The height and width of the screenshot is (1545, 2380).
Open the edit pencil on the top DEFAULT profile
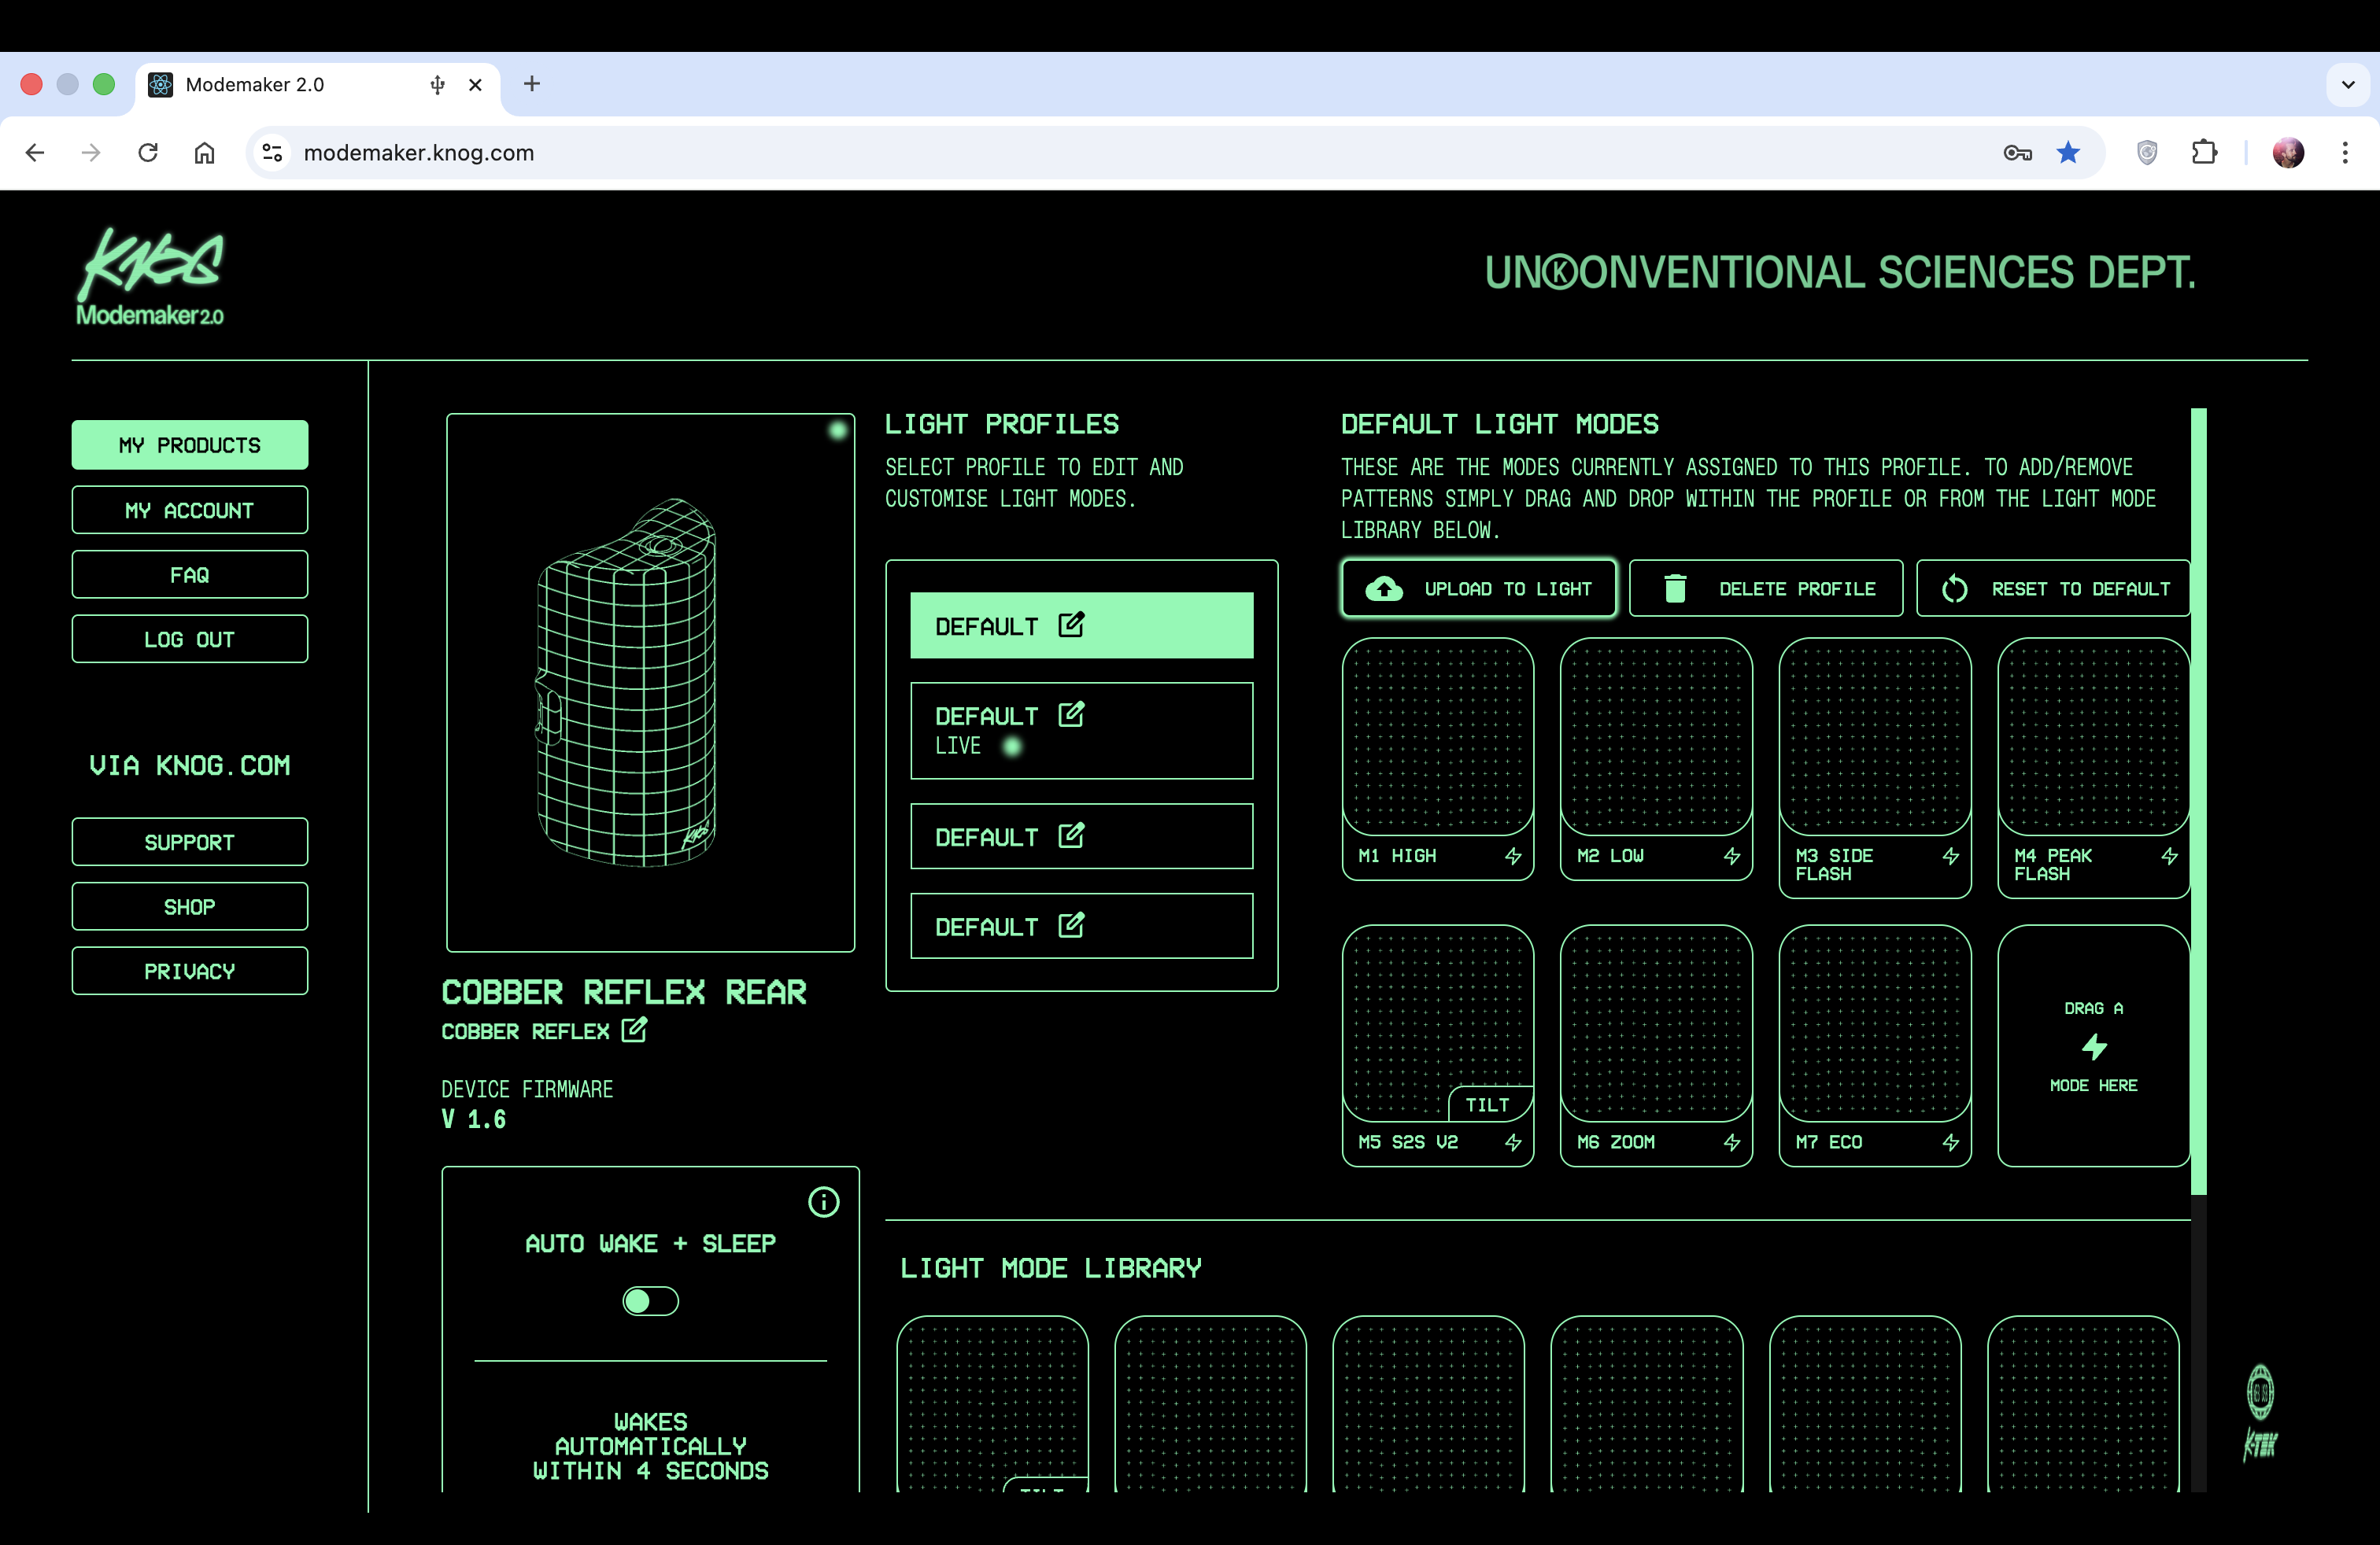[x=1071, y=624]
